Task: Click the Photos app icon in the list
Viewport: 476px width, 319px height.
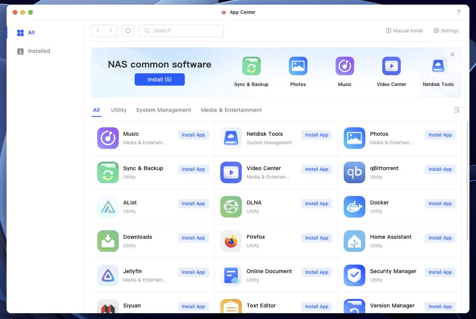Action: click(354, 138)
